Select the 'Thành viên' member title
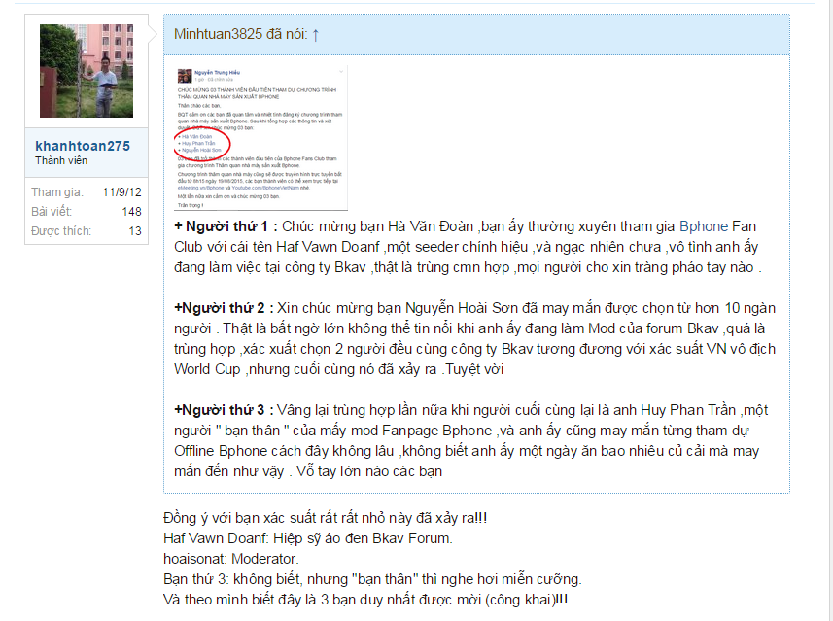Image resolution: width=833 pixels, height=621 pixels. (61, 160)
